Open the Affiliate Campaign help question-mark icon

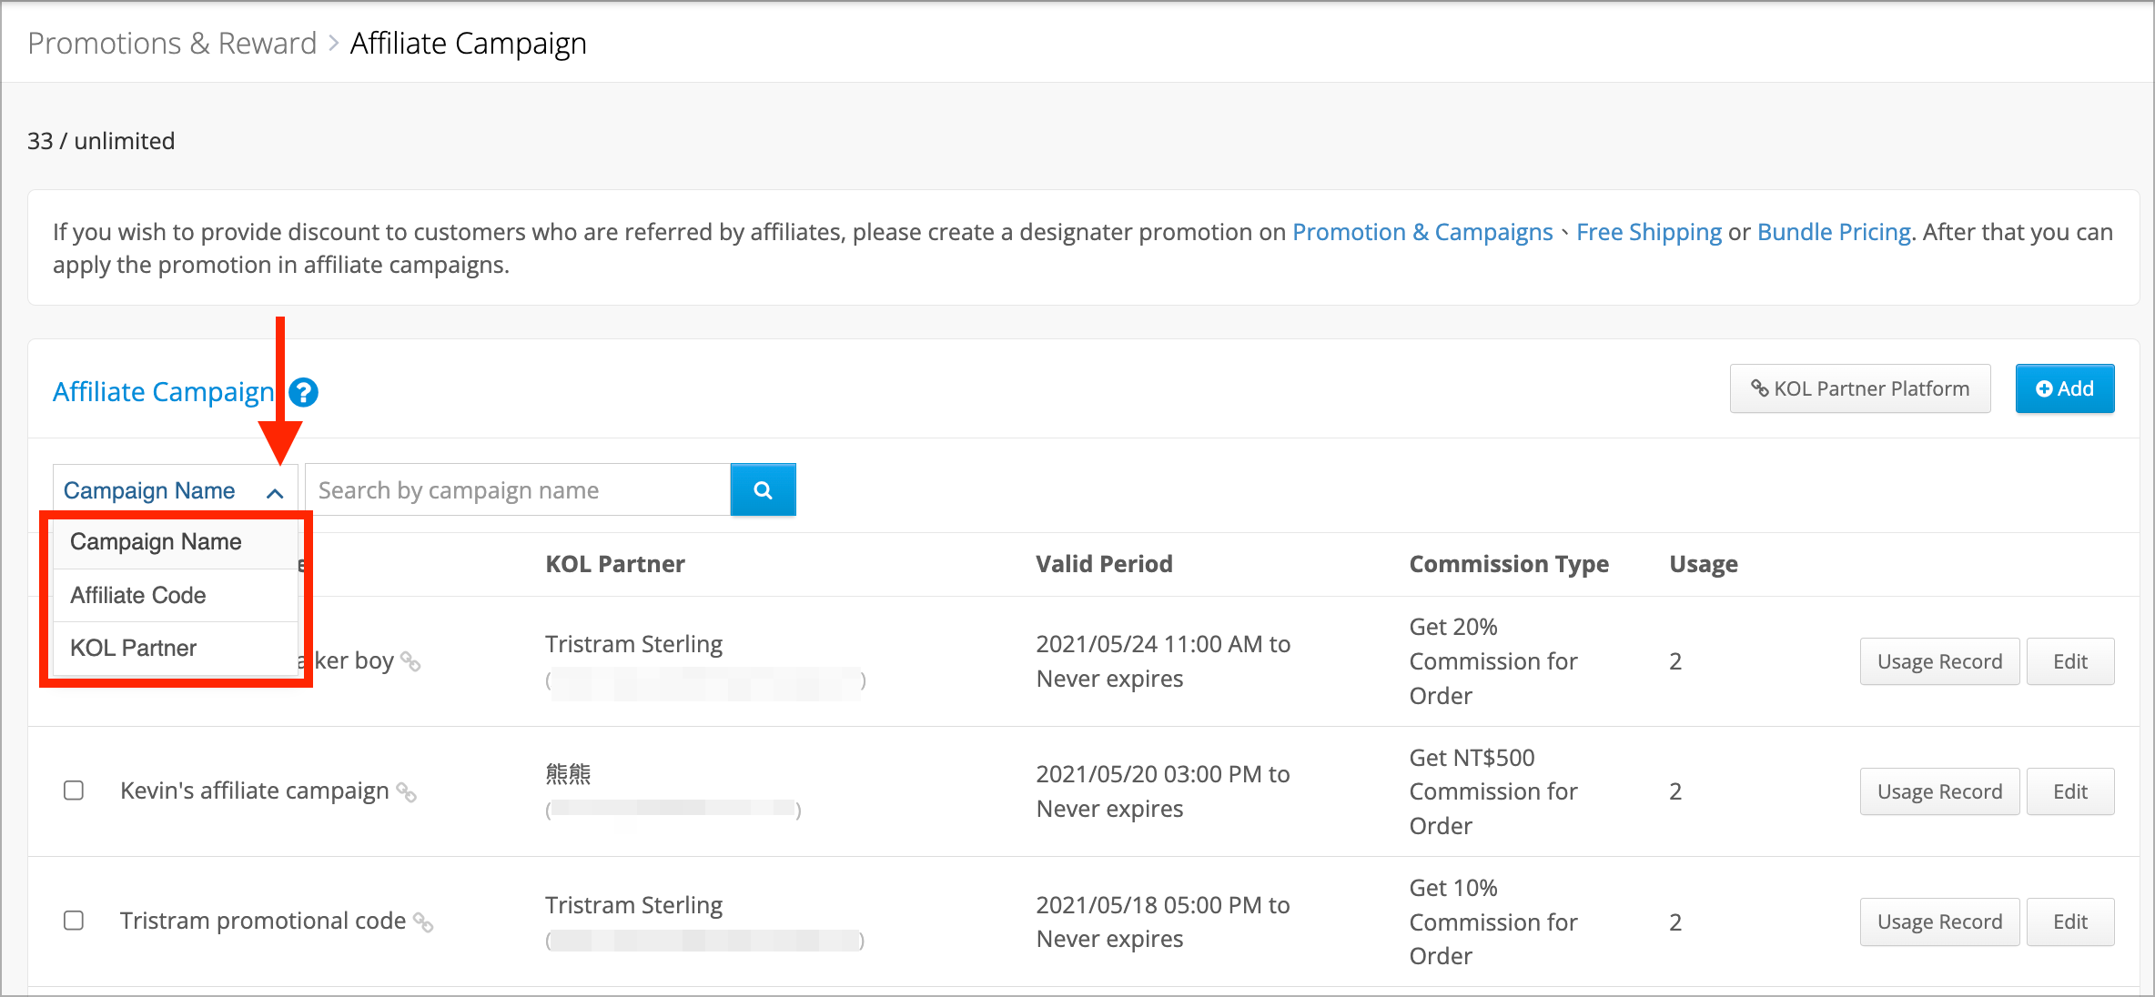click(303, 392)
